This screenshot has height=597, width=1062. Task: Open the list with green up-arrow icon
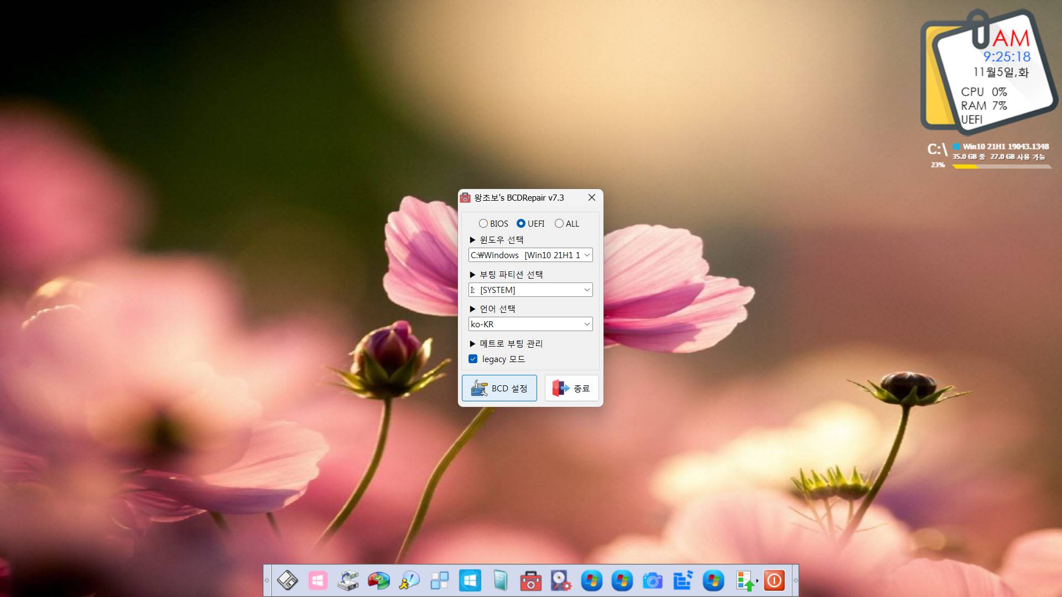(x=746, y=580)
